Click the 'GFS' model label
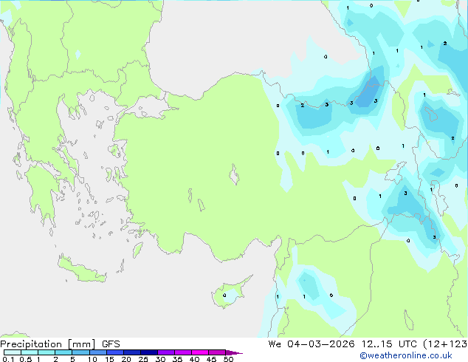 (x=111, y=344)
